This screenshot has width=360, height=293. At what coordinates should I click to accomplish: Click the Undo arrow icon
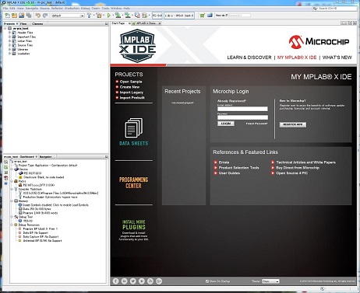pos(38,16)
